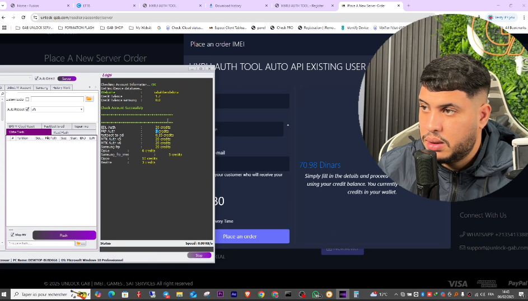Enable the custom loader checkbox
Viewport: 528px width, 301px height.
(27, 99)
